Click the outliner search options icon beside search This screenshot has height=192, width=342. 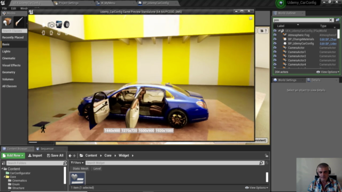point(337,20)
